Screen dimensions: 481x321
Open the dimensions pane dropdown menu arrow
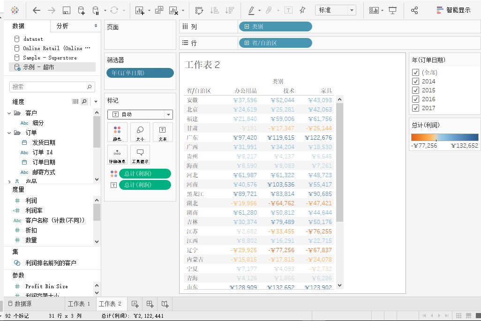point(96,102)
